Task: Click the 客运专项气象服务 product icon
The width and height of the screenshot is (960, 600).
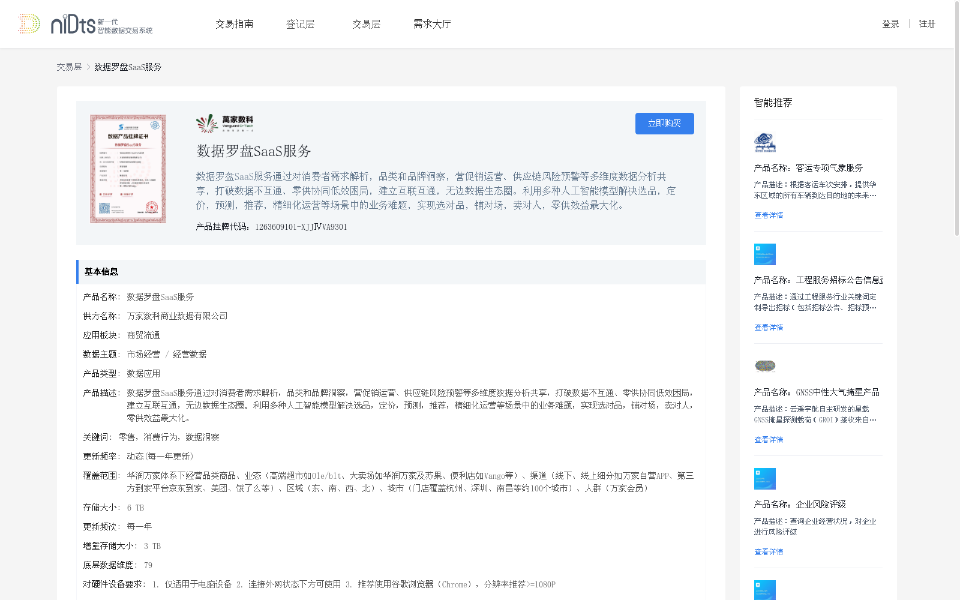Action: pyautogui.click(x=765, y=143)
